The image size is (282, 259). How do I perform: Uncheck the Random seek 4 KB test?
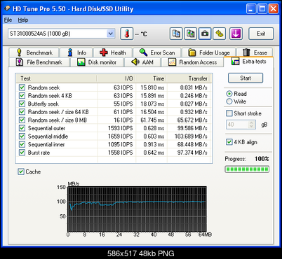pyautogui.click(x=22, y=96)
